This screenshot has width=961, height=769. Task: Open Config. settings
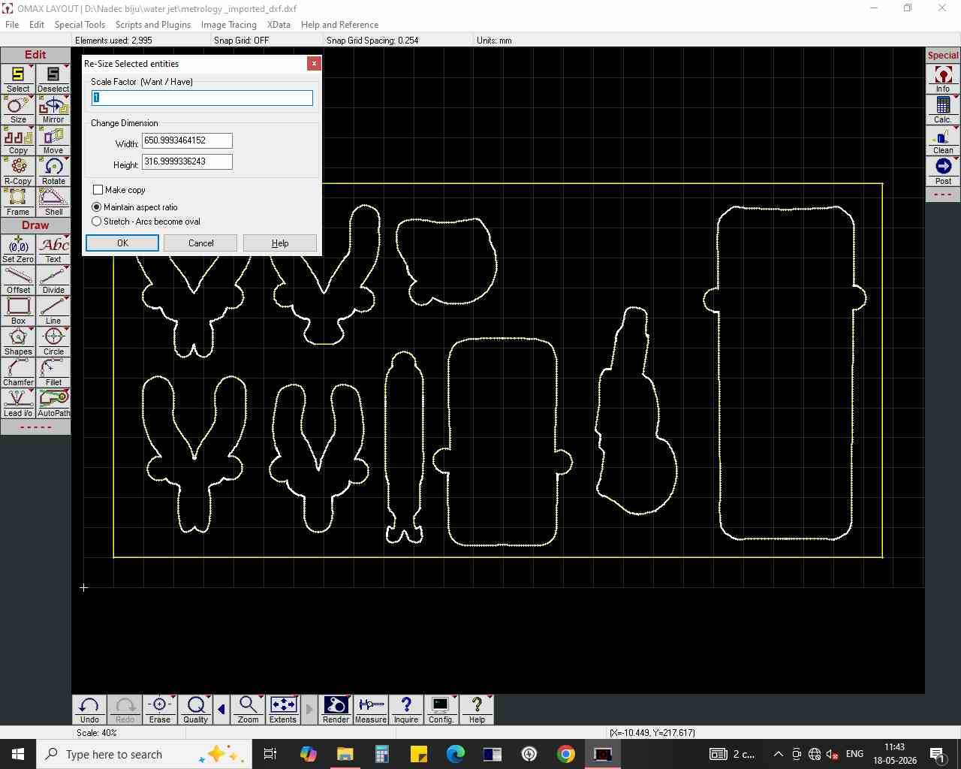441,710
